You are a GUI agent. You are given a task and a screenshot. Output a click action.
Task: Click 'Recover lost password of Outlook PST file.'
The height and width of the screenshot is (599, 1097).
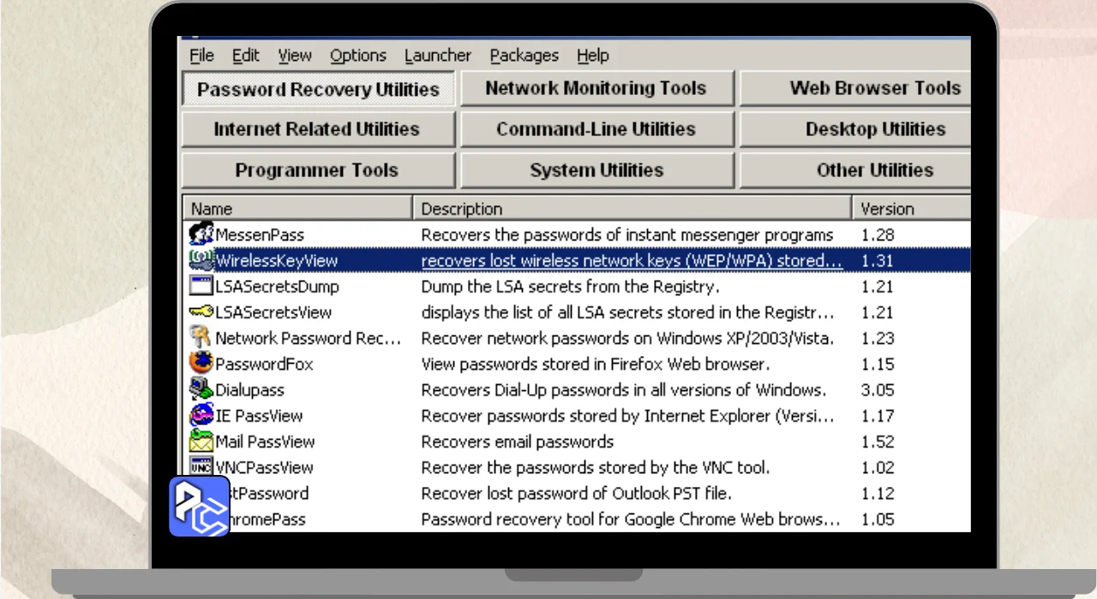click(576, 493)
